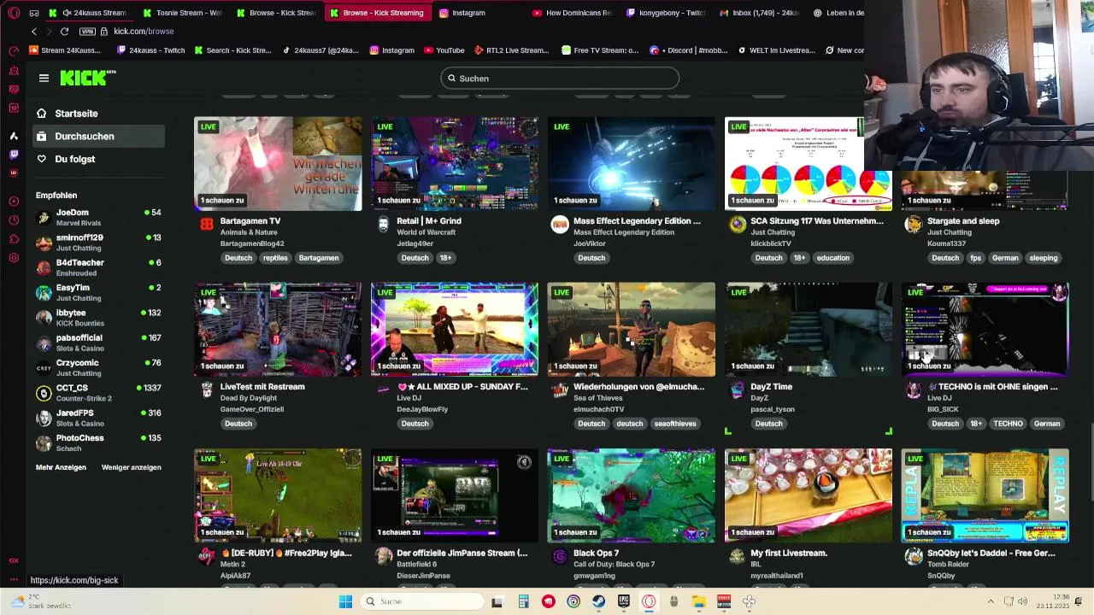Open Bartagamen TV stream thumbnail
Viewport: 1094px width, 615px height.
click(x=278, y=163)
